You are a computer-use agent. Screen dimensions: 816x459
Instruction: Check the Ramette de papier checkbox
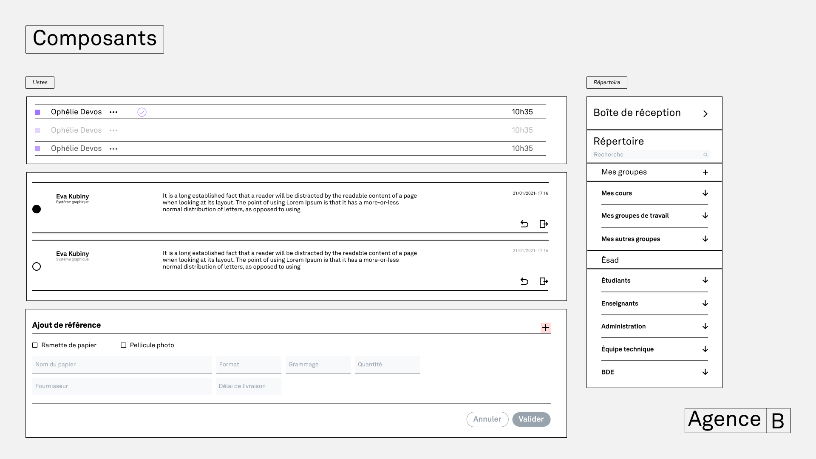[35, 345]
